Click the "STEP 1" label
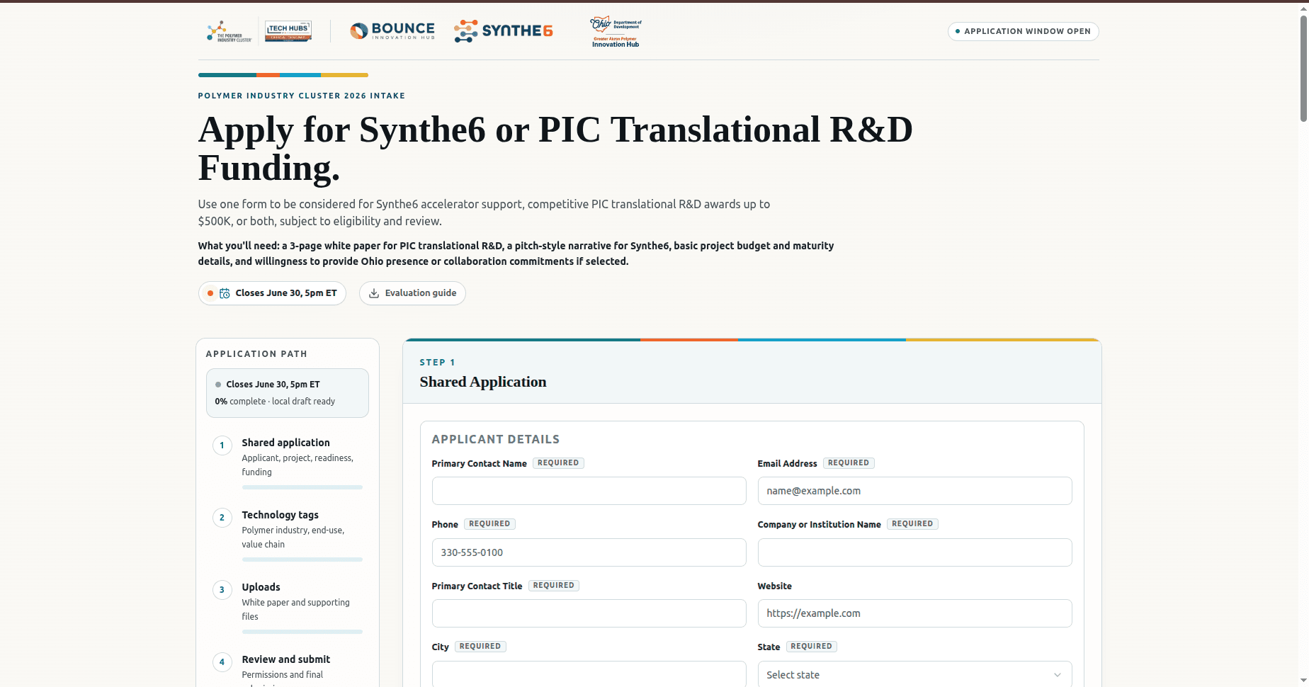 tap(437, 363)
